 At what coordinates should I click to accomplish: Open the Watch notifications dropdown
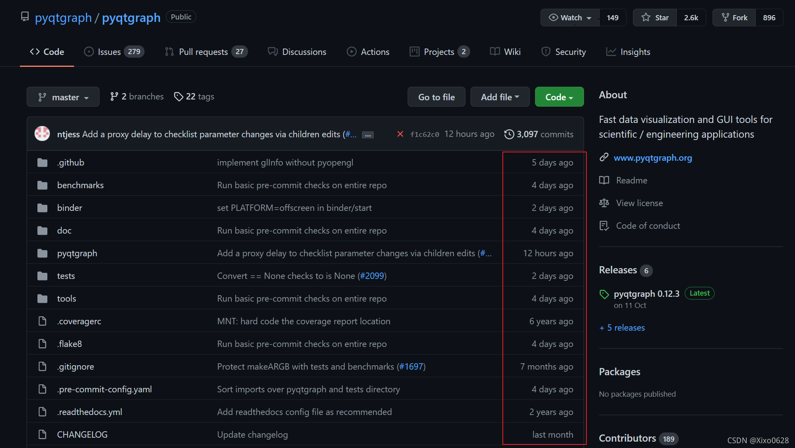570,18
